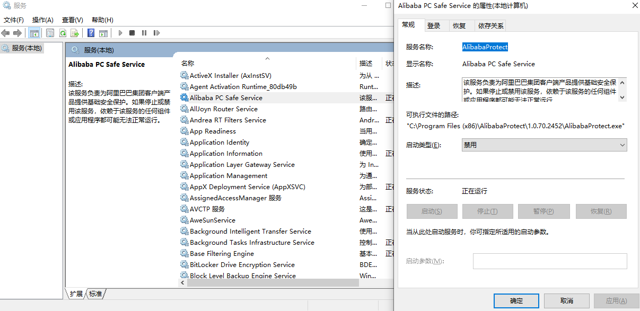Click the gear icon beside Andrea RT Filters Service
Viewport: 640px width, 311px height.
point(185,120)
